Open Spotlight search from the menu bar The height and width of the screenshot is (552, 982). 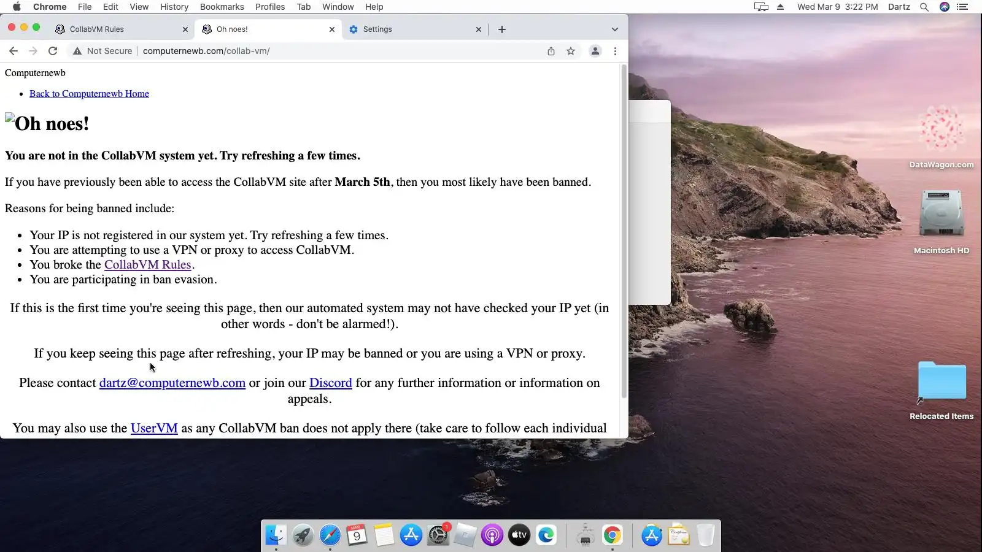pos(924,7)
